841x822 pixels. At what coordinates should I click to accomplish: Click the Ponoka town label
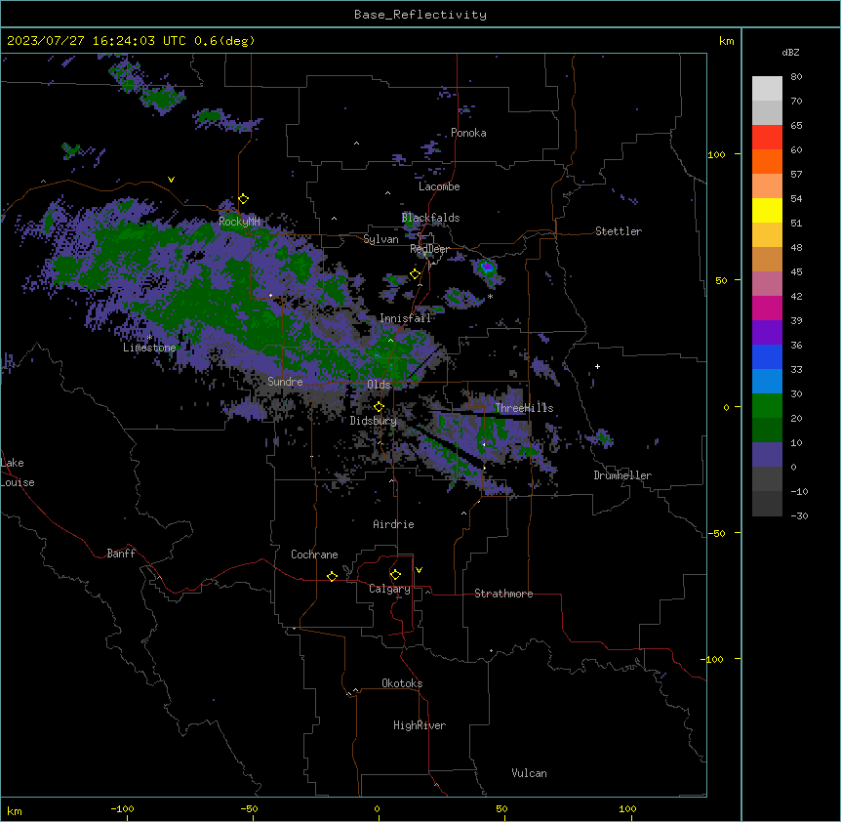click(468, 133)
